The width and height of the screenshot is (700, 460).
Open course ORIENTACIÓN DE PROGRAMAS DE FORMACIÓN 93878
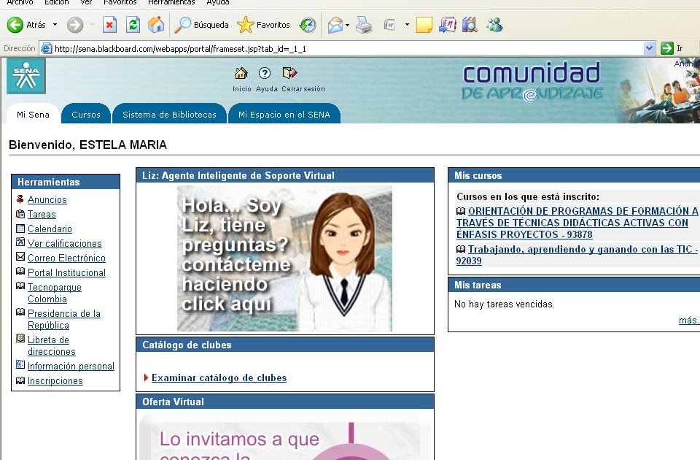coord(577,223)
